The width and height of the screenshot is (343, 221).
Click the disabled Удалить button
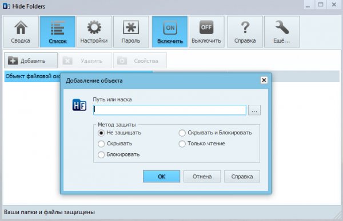point(85,60)
